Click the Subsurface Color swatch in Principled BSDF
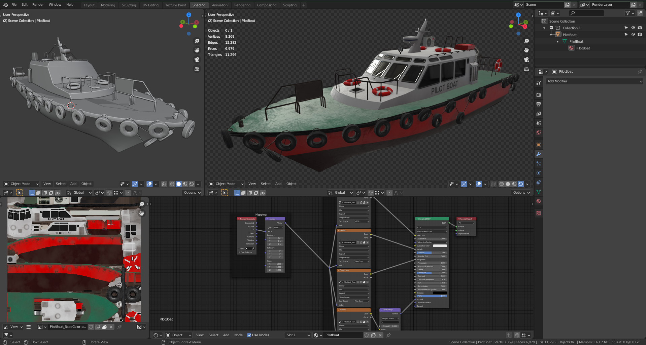The height and width of the screenshot is (345, 646). coord(440,245)
